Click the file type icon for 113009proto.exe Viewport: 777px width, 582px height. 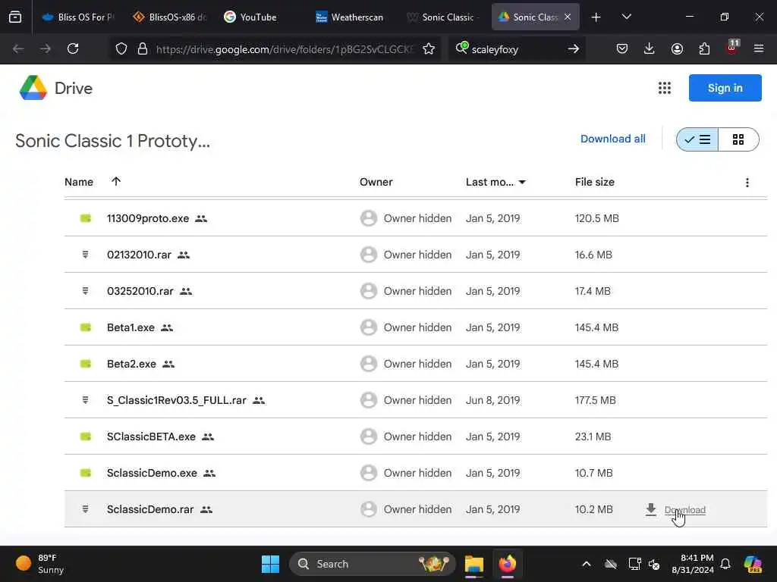[x=85, y=218]
